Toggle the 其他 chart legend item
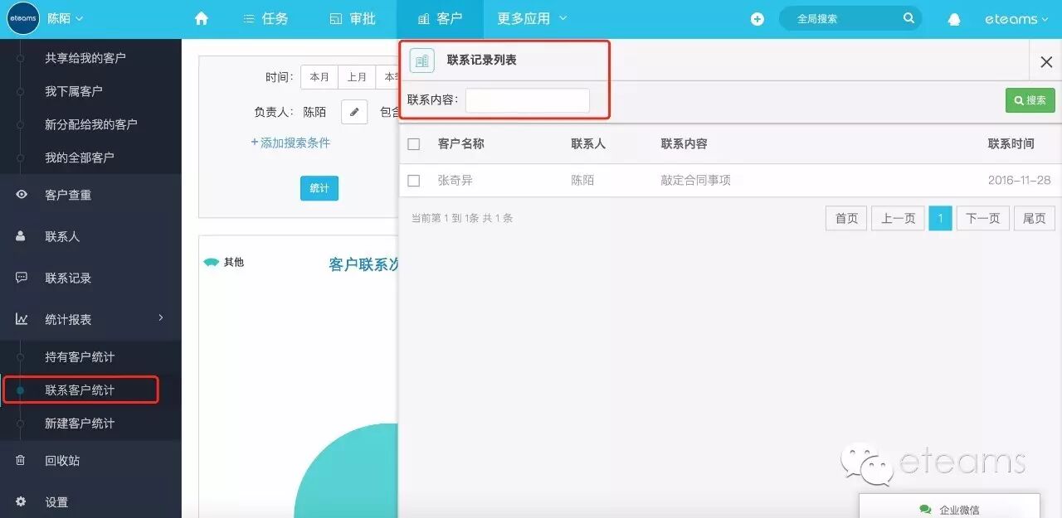This screenshot has width=1062, height=518. [224, 262]
